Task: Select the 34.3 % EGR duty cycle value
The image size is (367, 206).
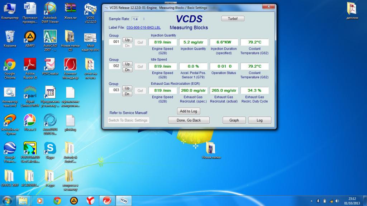Action: click(x=255, y=90)
